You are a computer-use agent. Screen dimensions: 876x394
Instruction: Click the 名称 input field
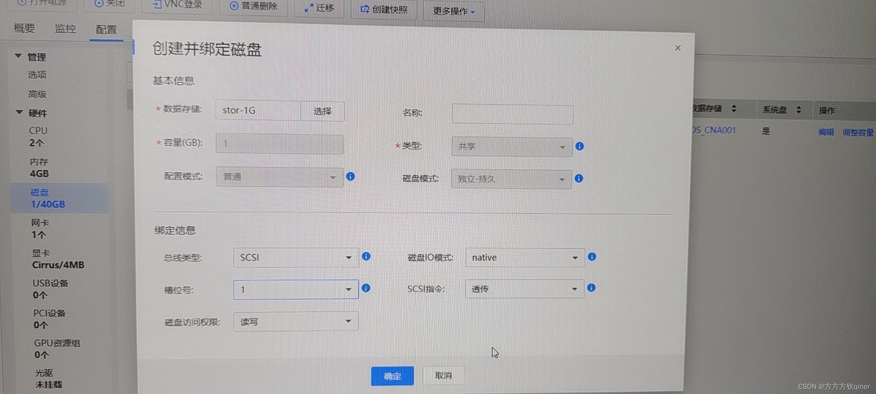click(x=512, y=114)
